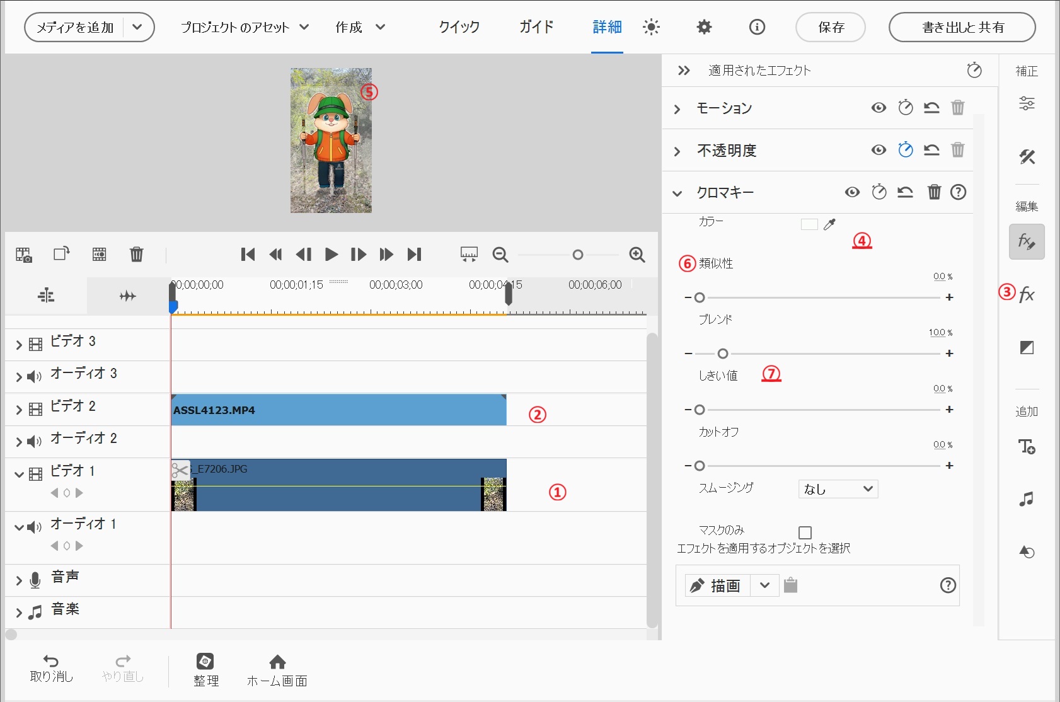Viewport: 1060px width, 702px height.
Task: Open the music note audio panel
Action: pyautogui.click(x=1027, y=499)
